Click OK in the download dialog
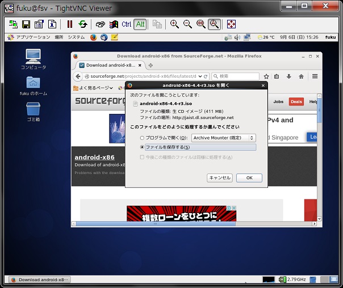 coord(249,178)
